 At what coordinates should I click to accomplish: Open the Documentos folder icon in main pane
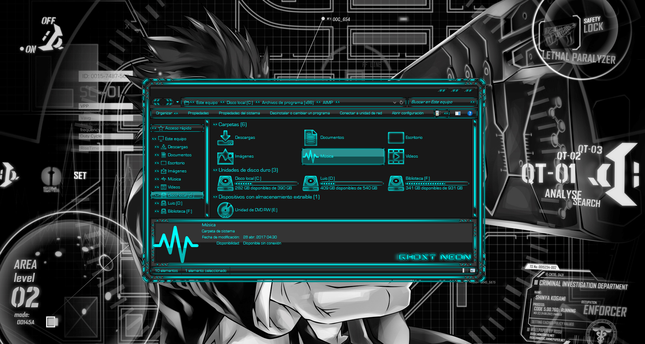[311, 138]
